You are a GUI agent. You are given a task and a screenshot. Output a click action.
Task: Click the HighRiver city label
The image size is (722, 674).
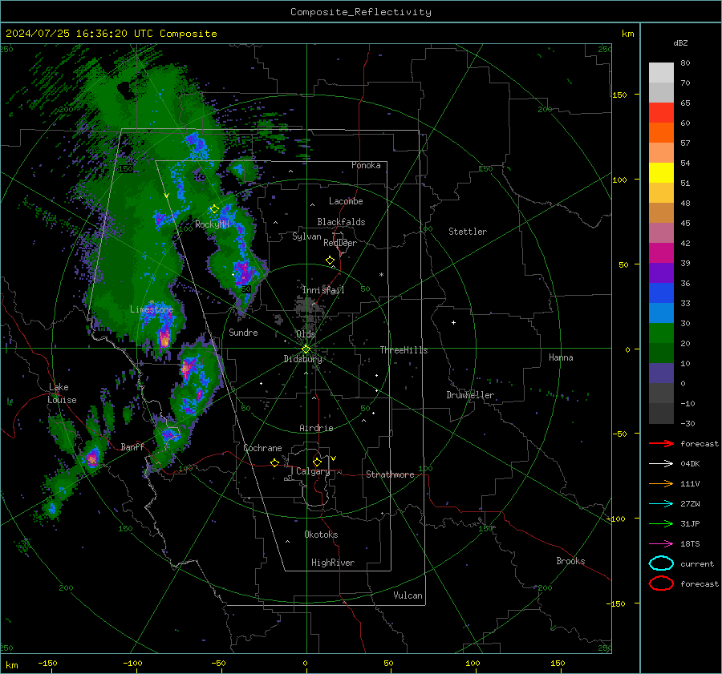click(x=333, y=563)
